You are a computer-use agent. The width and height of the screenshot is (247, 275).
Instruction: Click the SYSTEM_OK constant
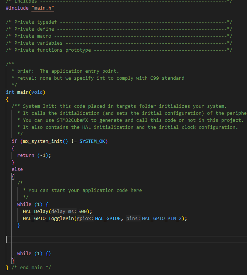coord(92,141)
